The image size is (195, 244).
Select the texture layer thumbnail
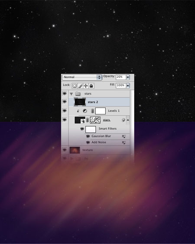(x=75, y=150)
